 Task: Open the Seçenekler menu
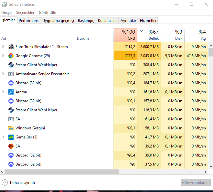(25, 13)
